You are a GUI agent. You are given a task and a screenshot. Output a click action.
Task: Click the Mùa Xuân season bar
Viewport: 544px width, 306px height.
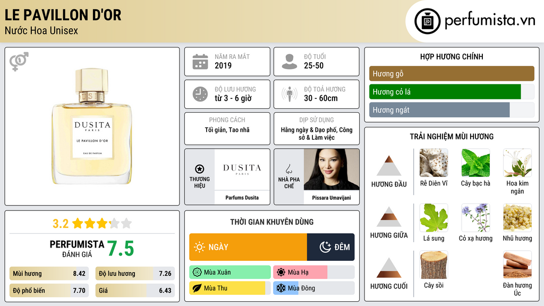click(230, 273)
